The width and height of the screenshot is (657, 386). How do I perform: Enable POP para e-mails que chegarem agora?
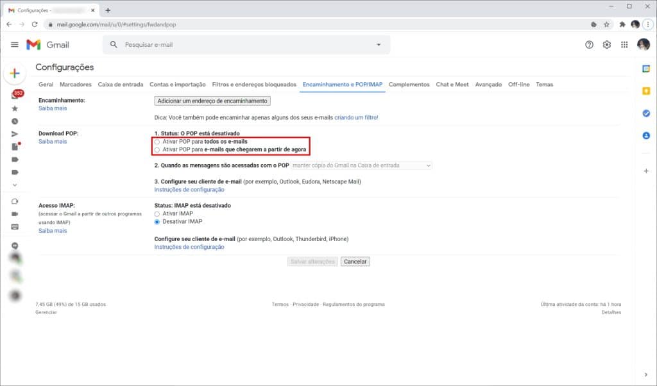(x=156, y=149)
